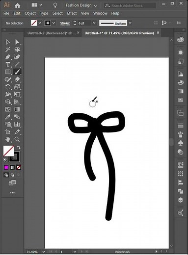
Task: Open the Layers panel icon
Action: pos(180,200)
